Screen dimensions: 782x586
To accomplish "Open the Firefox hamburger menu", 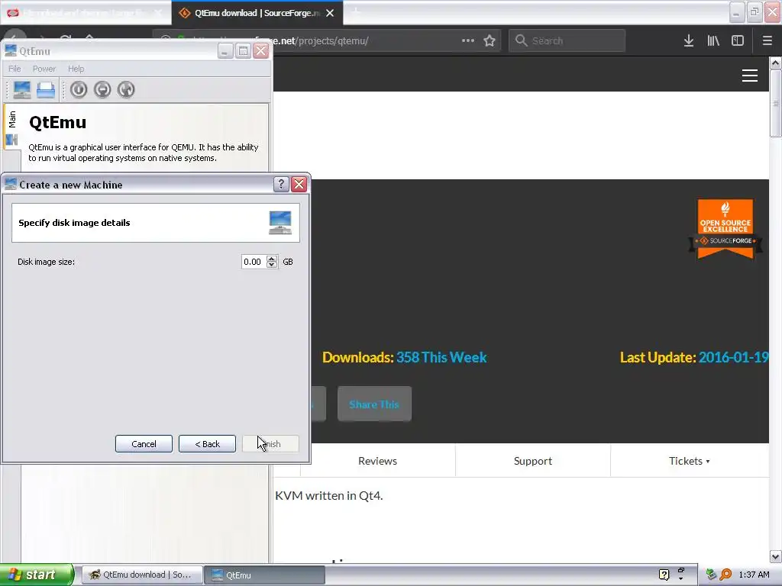I will (767, 41).
